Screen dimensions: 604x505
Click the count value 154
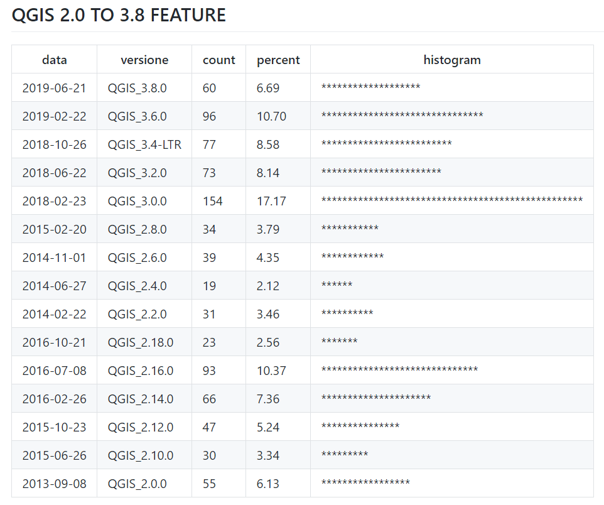tap(212, 201)
